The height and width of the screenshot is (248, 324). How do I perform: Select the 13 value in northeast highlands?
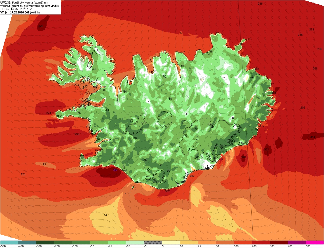202,80
